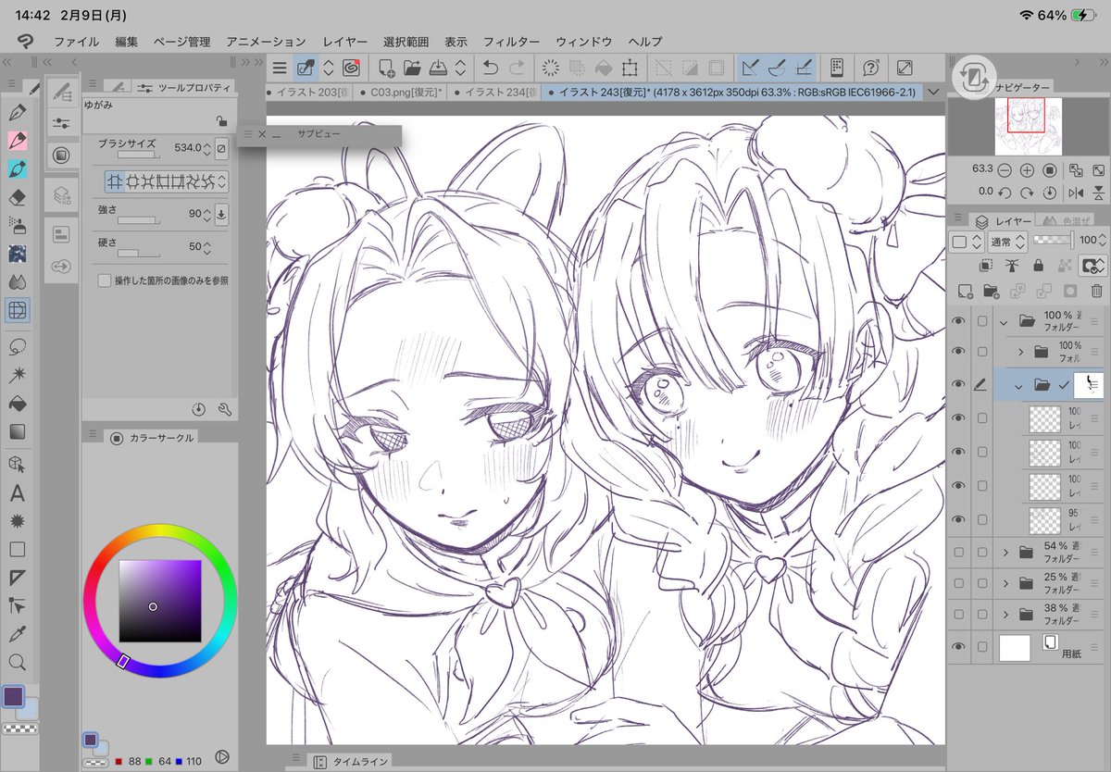This screenshot has height=772, width=1111.
Task: Hide the 95% layer via eye icon
Action: point(958,519)
